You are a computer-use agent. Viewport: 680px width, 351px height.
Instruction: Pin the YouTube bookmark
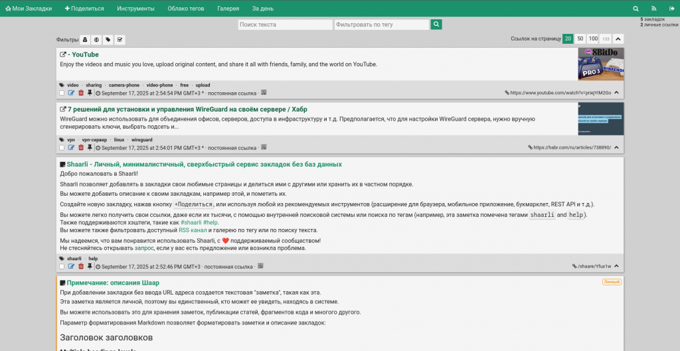(90, 93)
